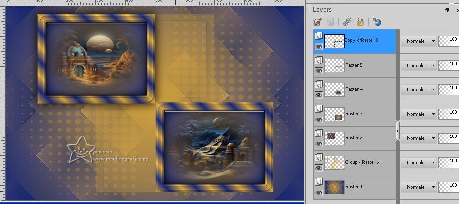Click the raster type icon on Raster 3
The image size is (459, 204).
tap(319, 109)
